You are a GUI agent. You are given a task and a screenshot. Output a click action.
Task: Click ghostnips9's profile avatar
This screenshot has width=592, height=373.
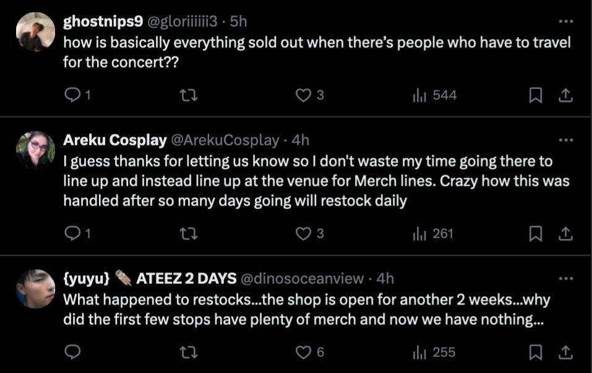click(x=35, y=32)
